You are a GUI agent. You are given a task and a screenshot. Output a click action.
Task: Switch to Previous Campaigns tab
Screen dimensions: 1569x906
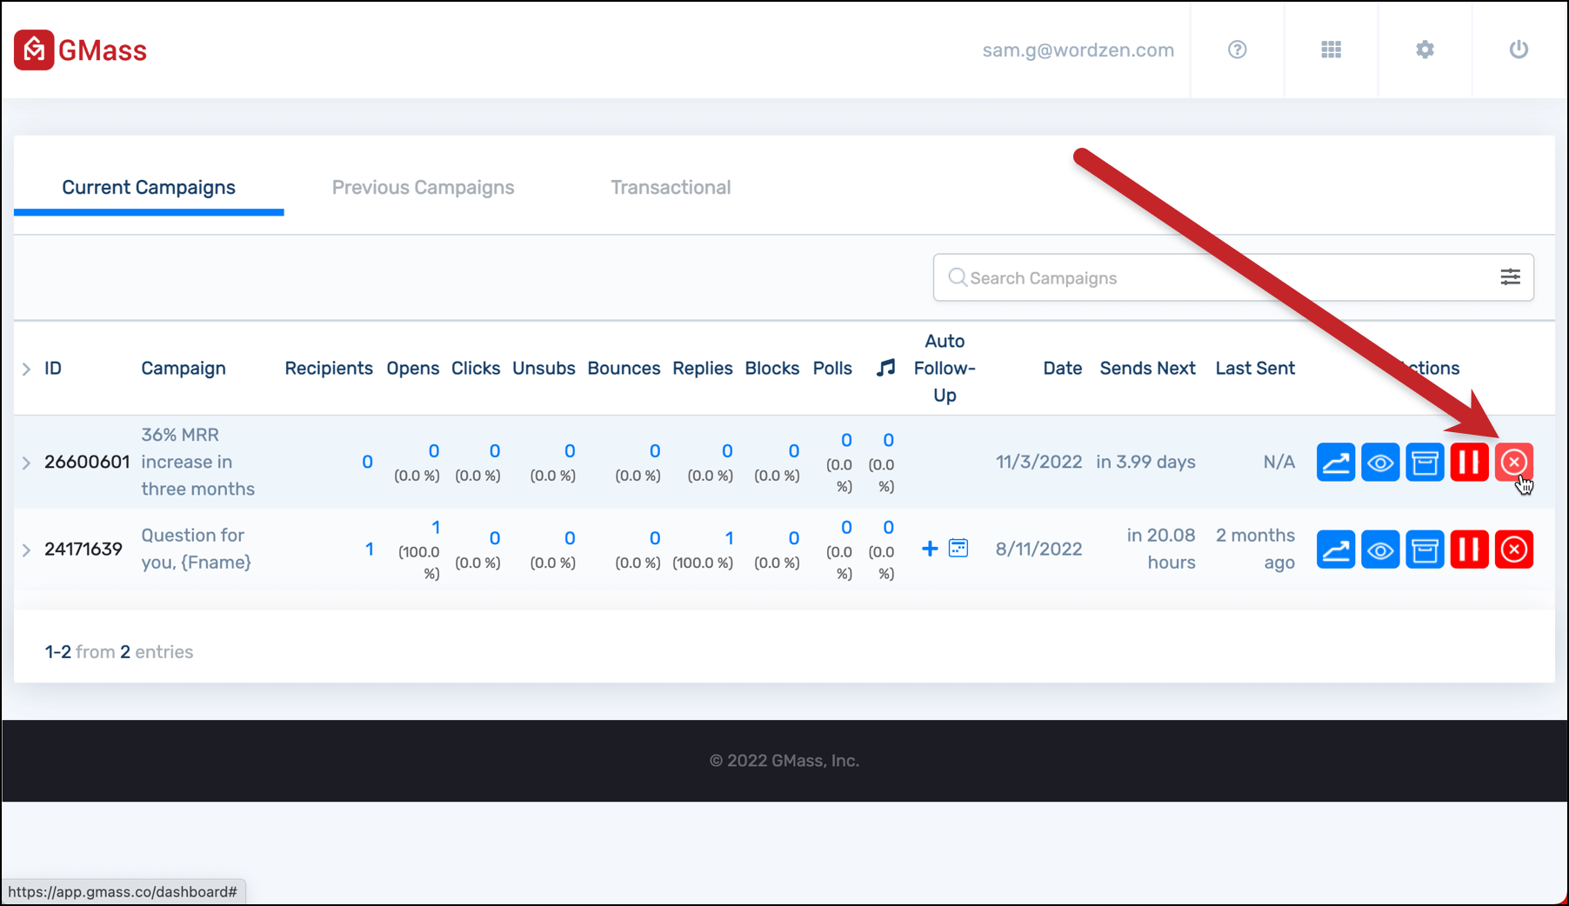(423, 188)
